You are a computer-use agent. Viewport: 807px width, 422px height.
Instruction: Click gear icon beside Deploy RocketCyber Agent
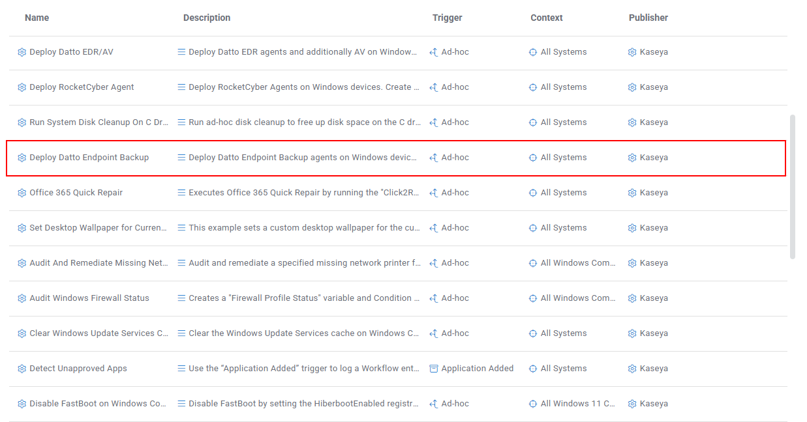click(x=22, y=87)
